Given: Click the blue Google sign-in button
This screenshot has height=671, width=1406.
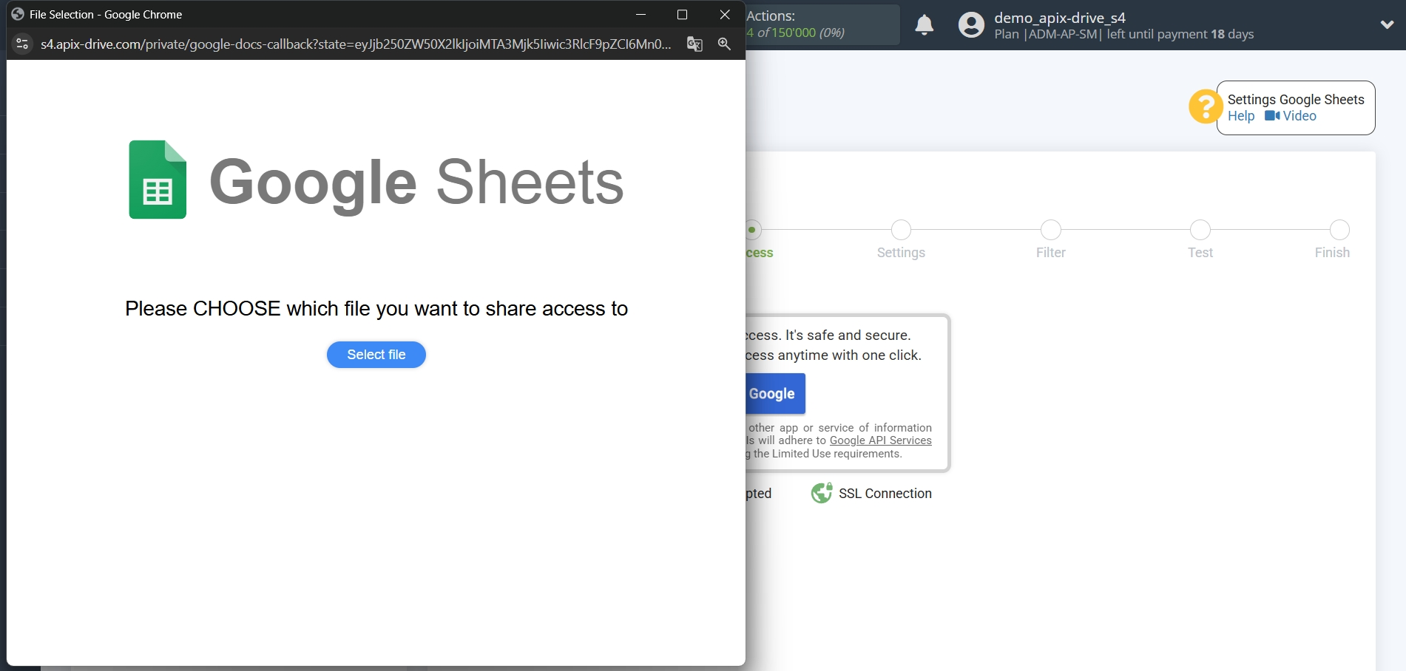Looking at the screenshot, I should [x=775, y=394].
